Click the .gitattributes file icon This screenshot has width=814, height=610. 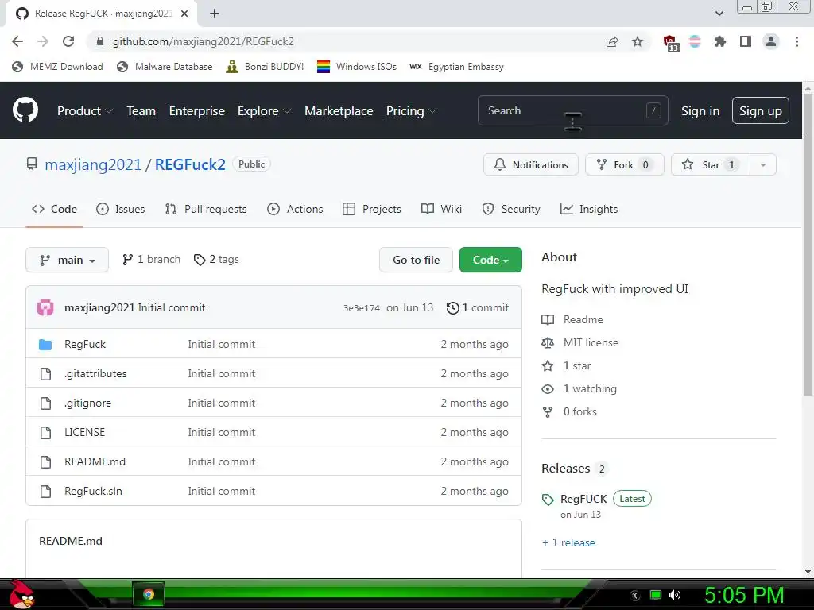(45, 373)
